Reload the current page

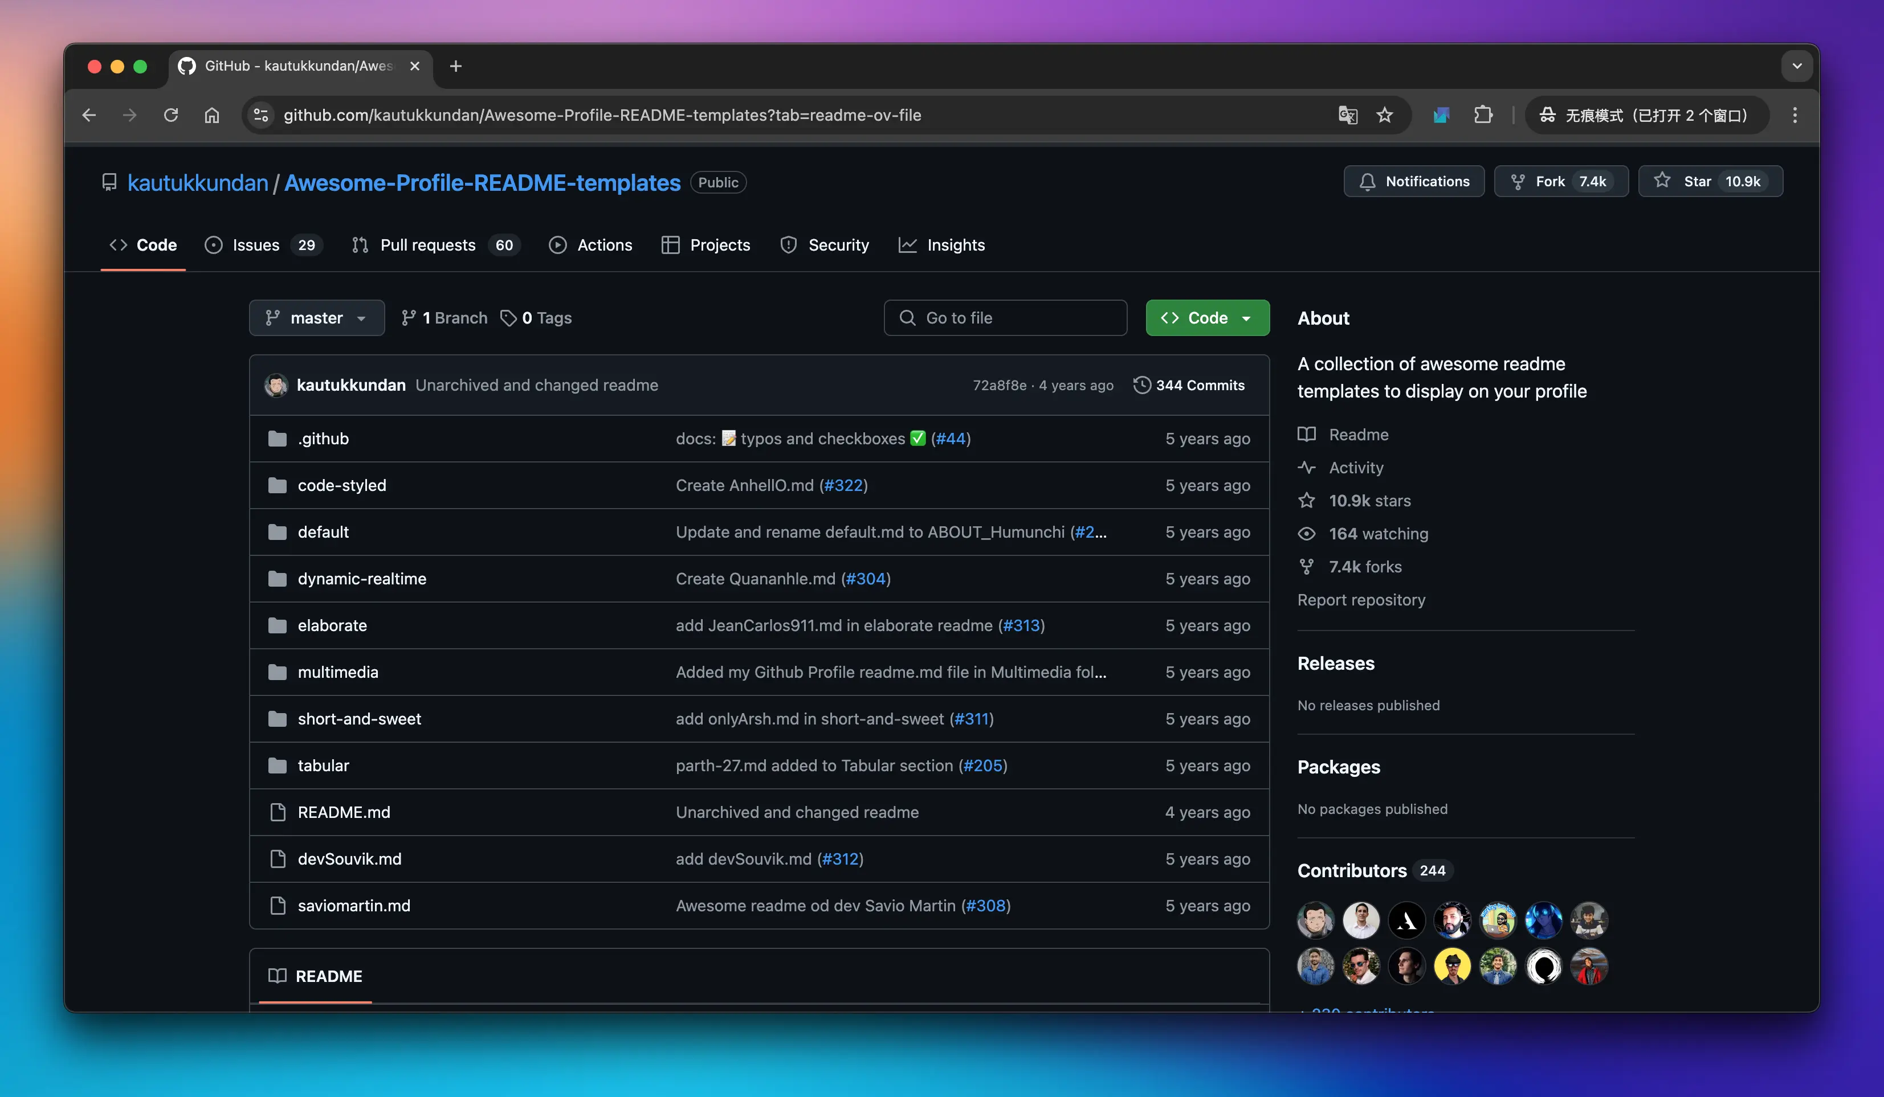tap(171, 115)
